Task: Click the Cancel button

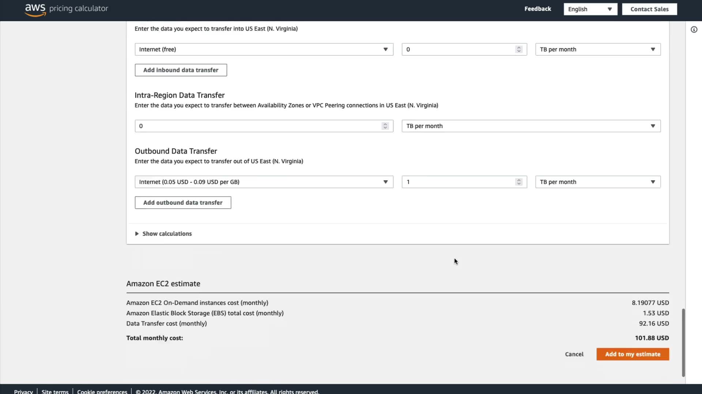Action: coord(574,354)
